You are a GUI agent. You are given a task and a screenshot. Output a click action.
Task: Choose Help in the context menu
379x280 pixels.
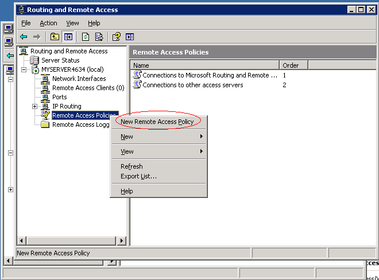[158, 191]
